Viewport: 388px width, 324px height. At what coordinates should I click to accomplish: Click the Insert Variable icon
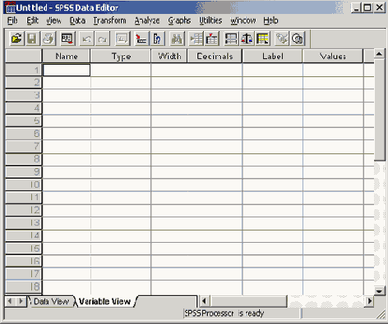coord(211,39)
